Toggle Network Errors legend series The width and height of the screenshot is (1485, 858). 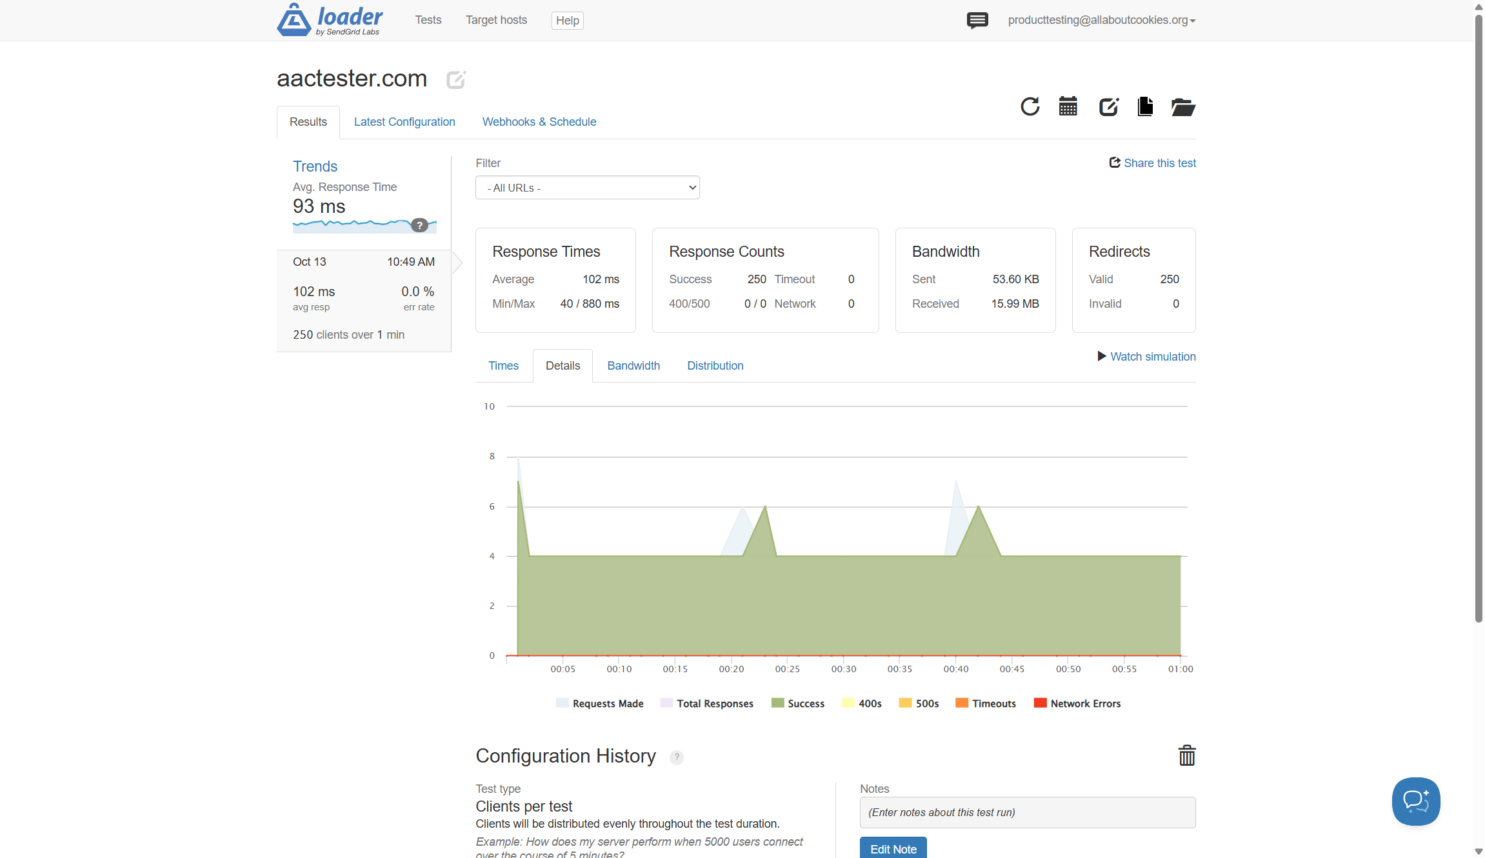(x=1077, y=704)
